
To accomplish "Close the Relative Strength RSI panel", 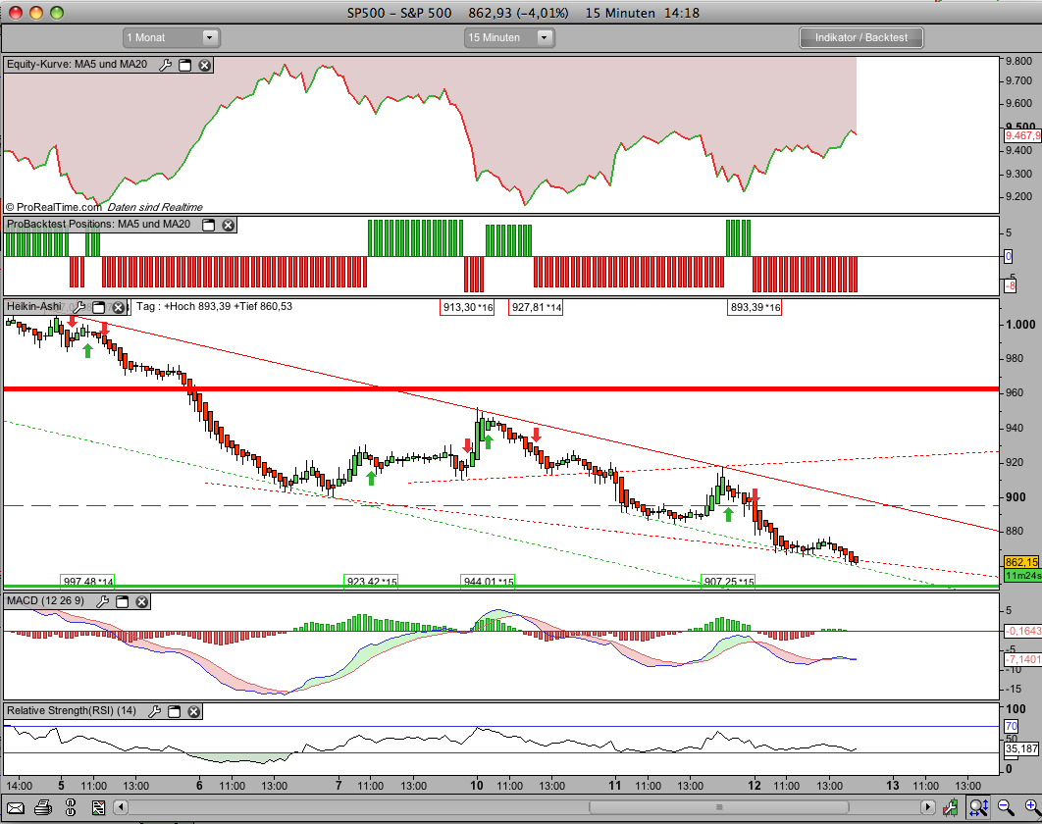I will point(193,711).
